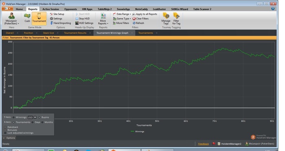Enable the Luck adjusted winnings checkbox
This screenshot has height=151, width=285.
[5, 133]
